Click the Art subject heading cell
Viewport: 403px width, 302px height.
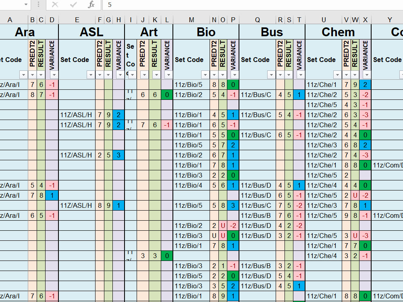point(149,32)
